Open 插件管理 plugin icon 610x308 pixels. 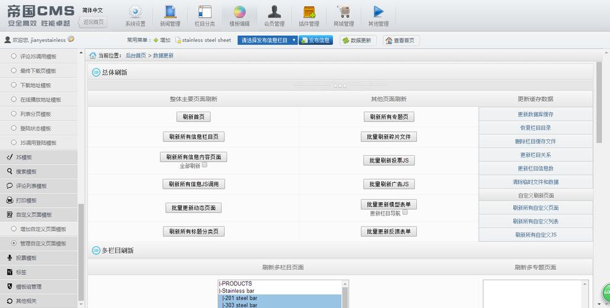(x=308, y=12)
